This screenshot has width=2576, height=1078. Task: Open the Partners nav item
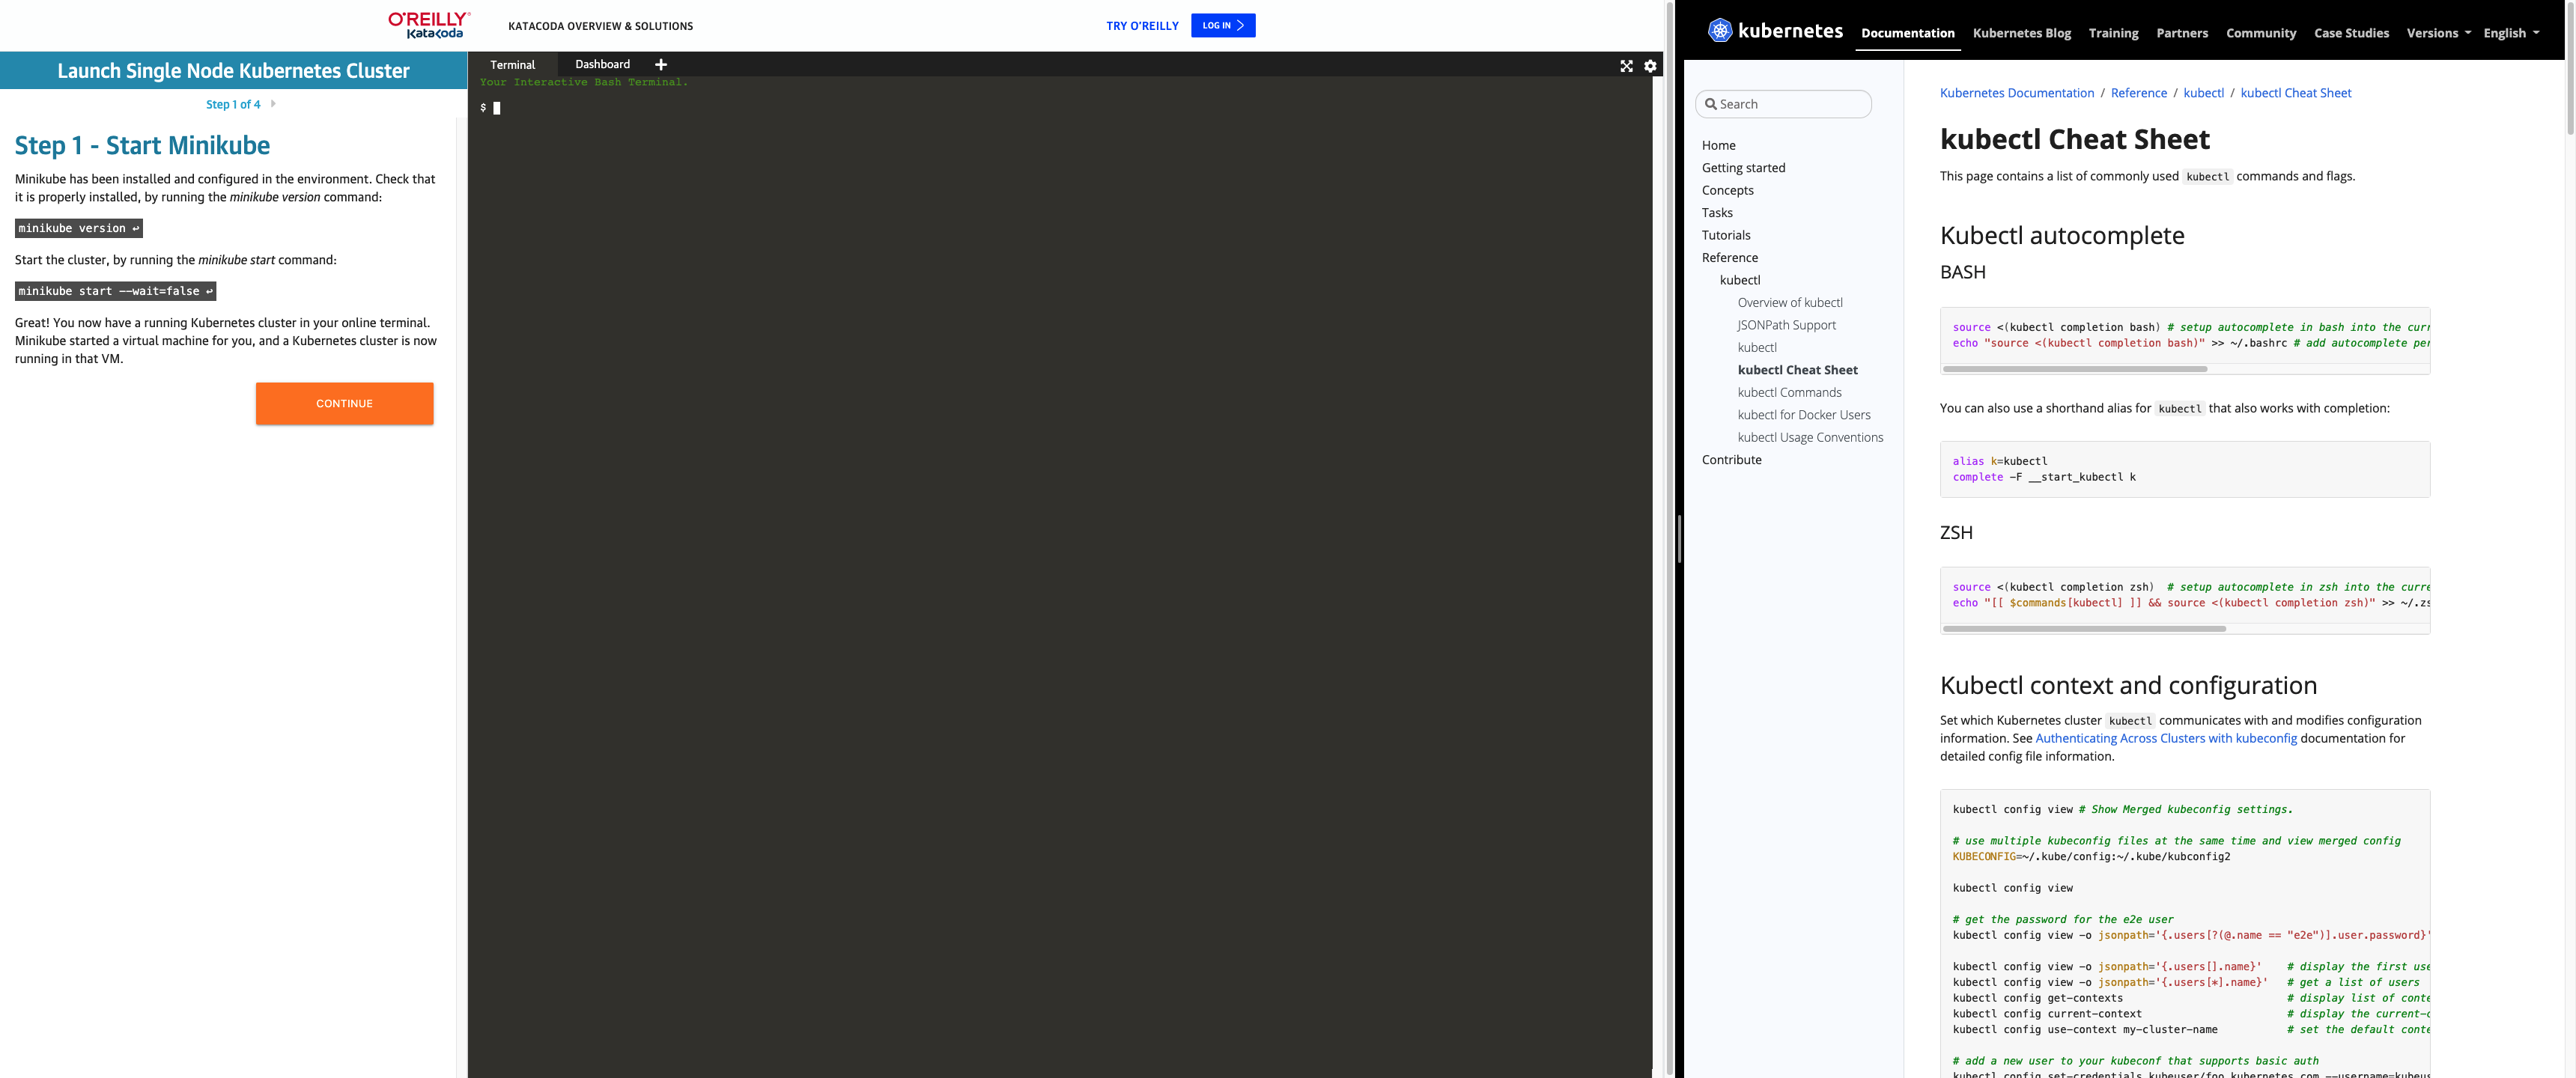(2181, 33)
